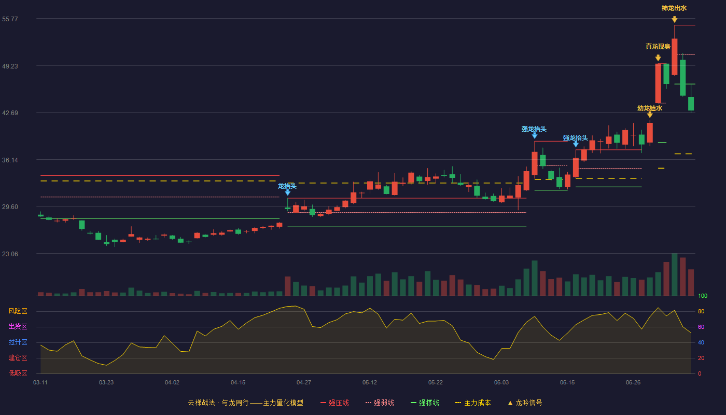Click the 20 indicator scale label

pyautogui.click(x=701, y=358)
